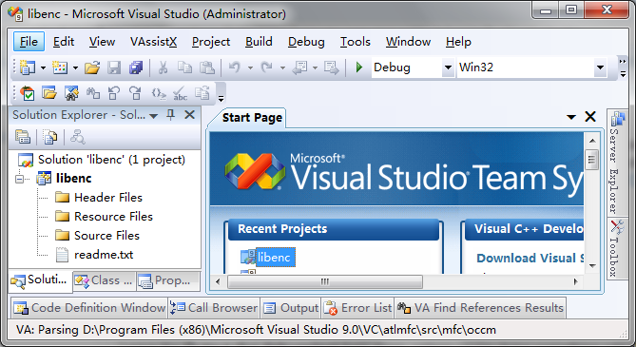Click Solution Explorer Properties icon
636x347 pixels.
(23, 137)
